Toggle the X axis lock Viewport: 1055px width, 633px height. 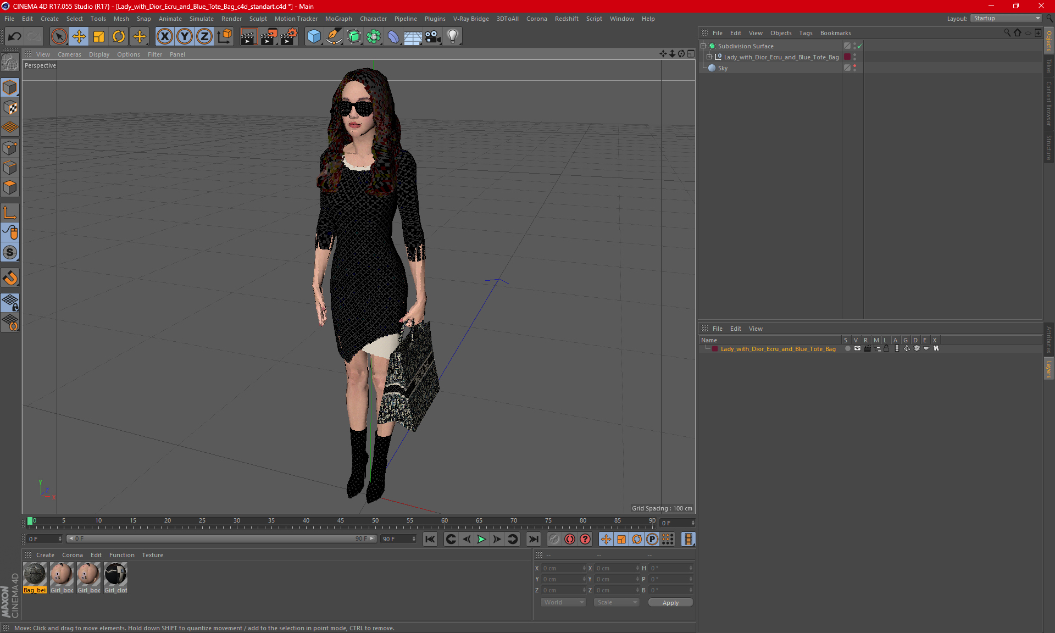click(x=164, y=37)
